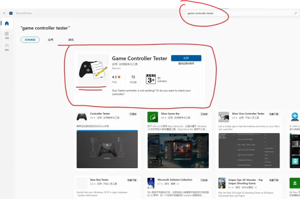Open the New Bee Tester result title
300x199 pixels.
coord(99,180)
